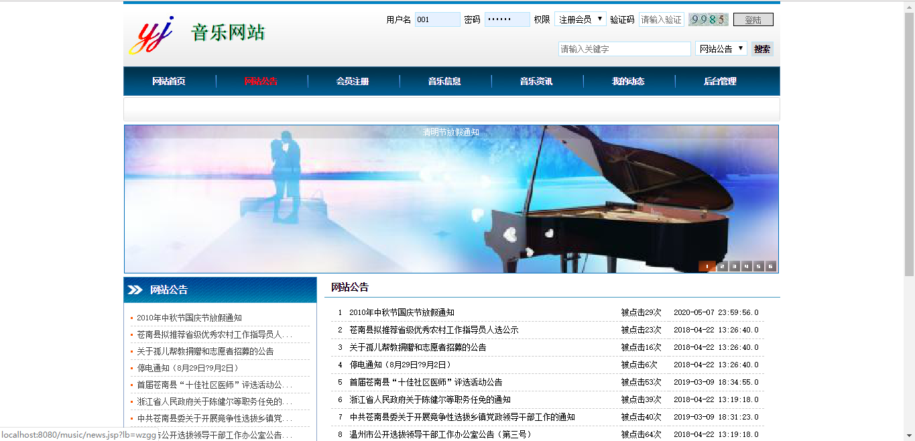Open list item 1 2010年中秋节国庆节放假通知

(402, 312)
